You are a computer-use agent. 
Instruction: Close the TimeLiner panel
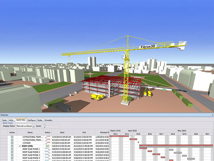coord(213,115)
